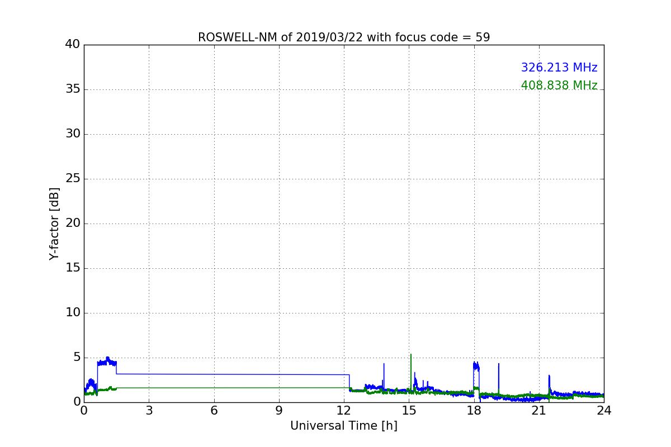Click the y-axis tick label '15'
The width and height of the screenshot is (671, 447).
pos(73,268)
